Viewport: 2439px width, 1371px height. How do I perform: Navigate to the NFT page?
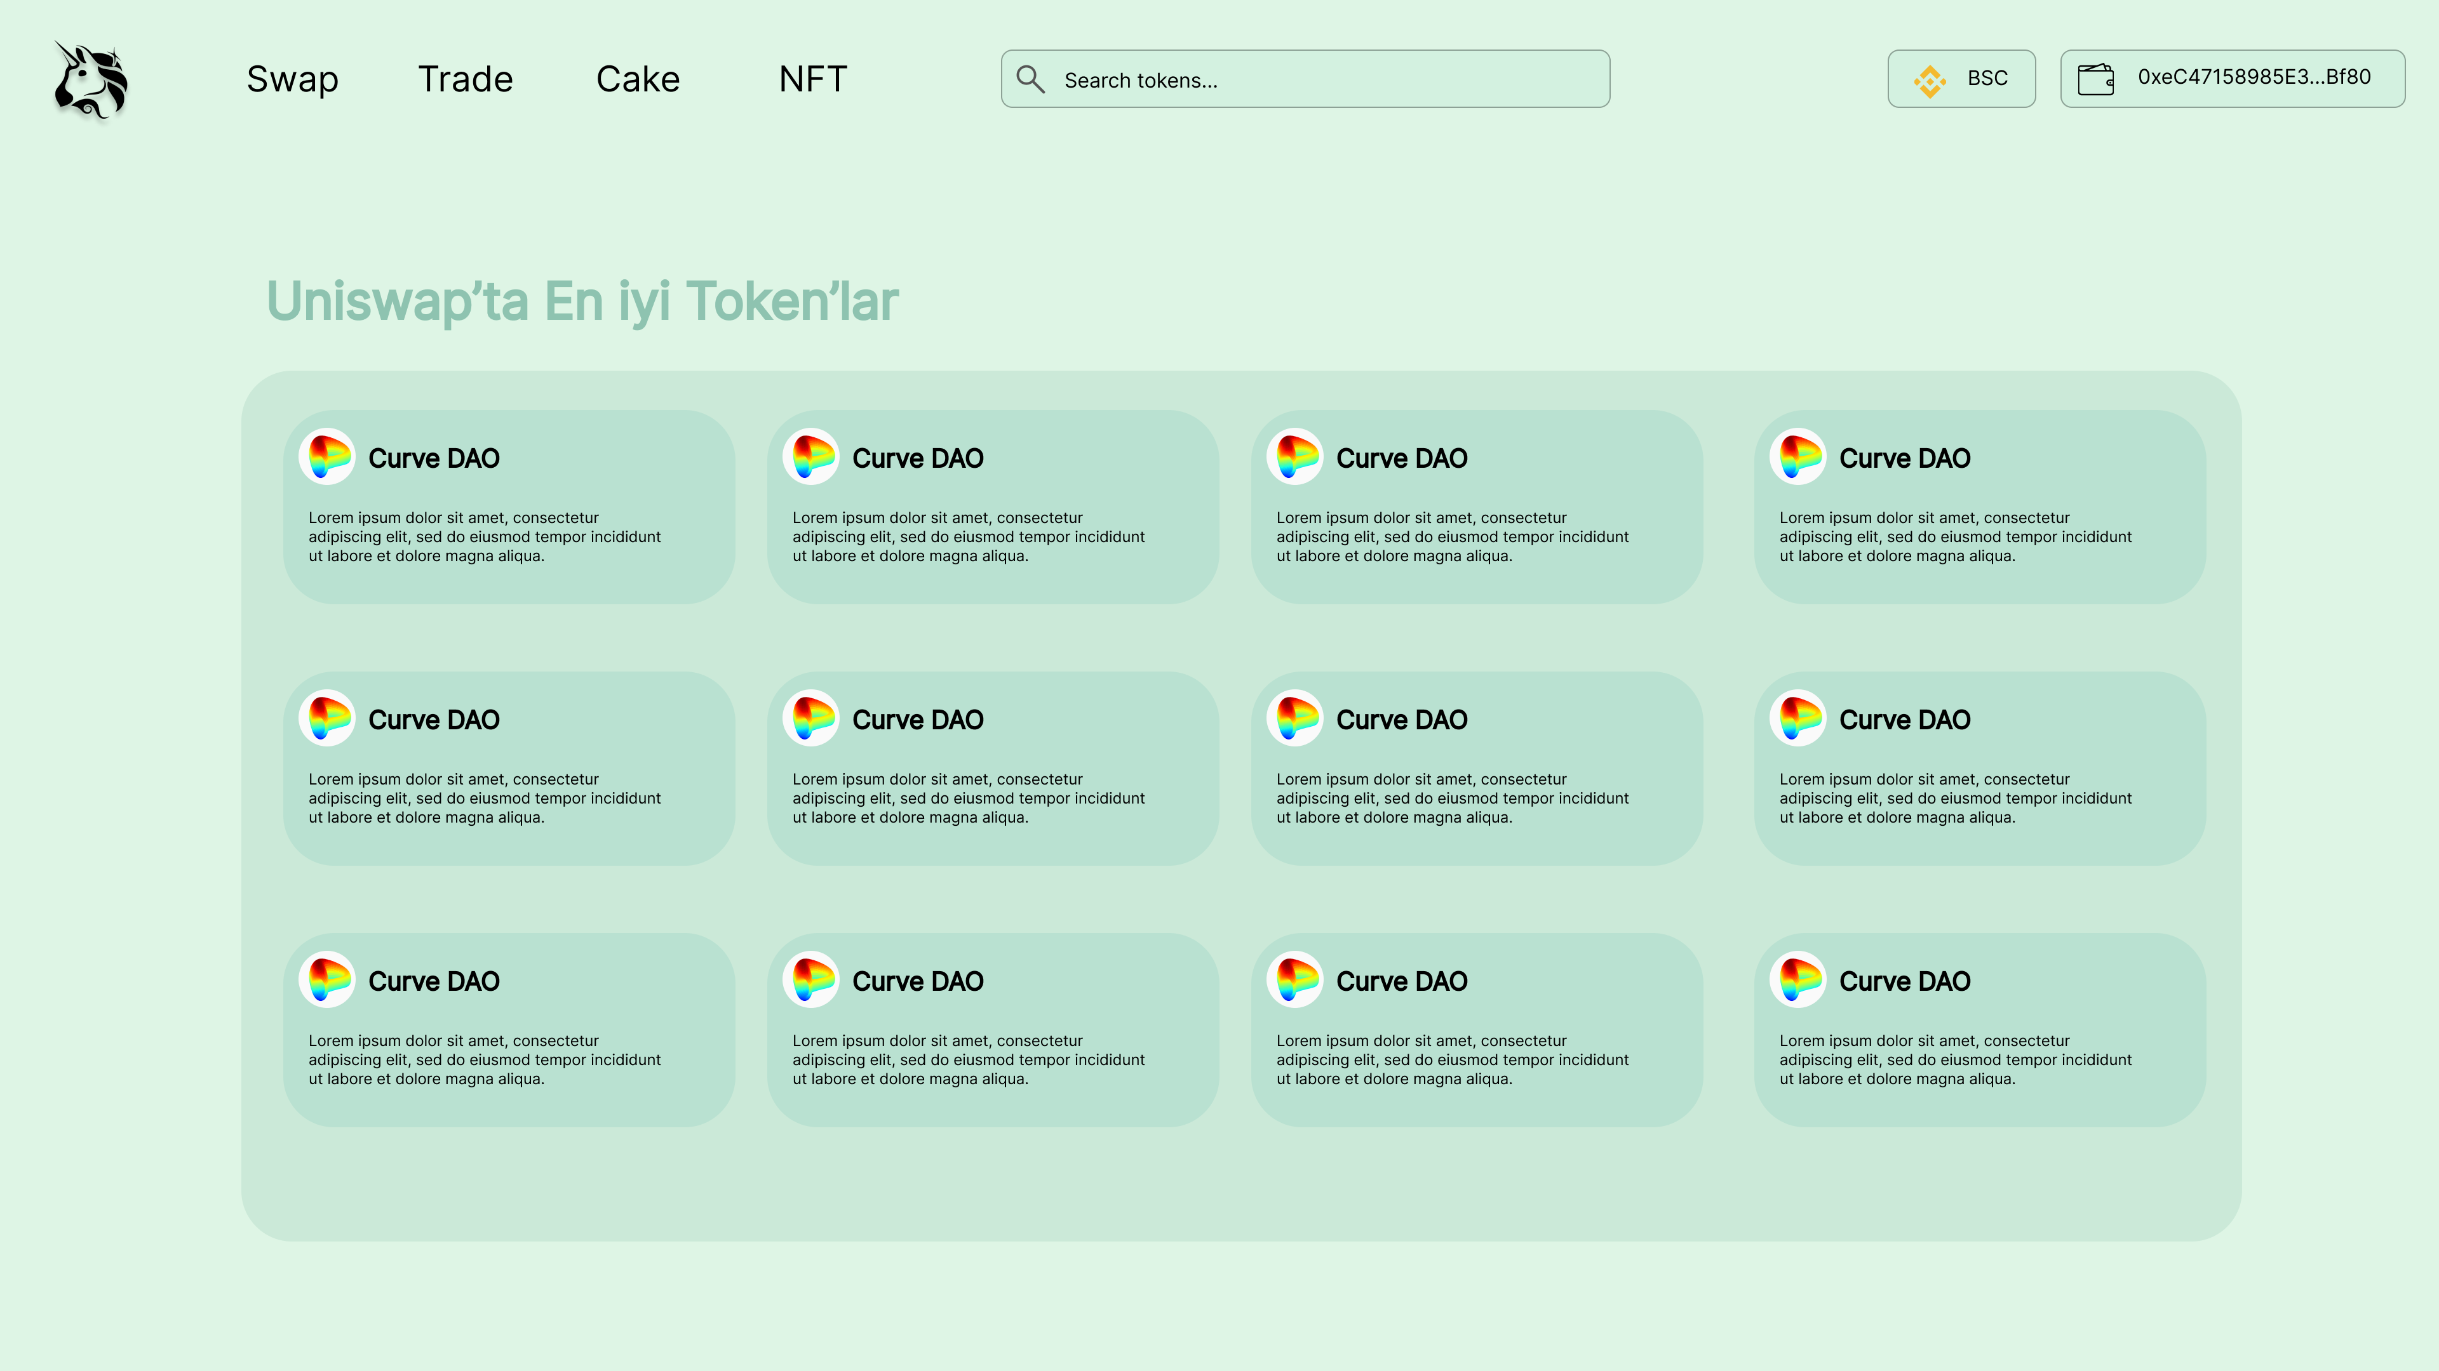click(x=813, y=79)
